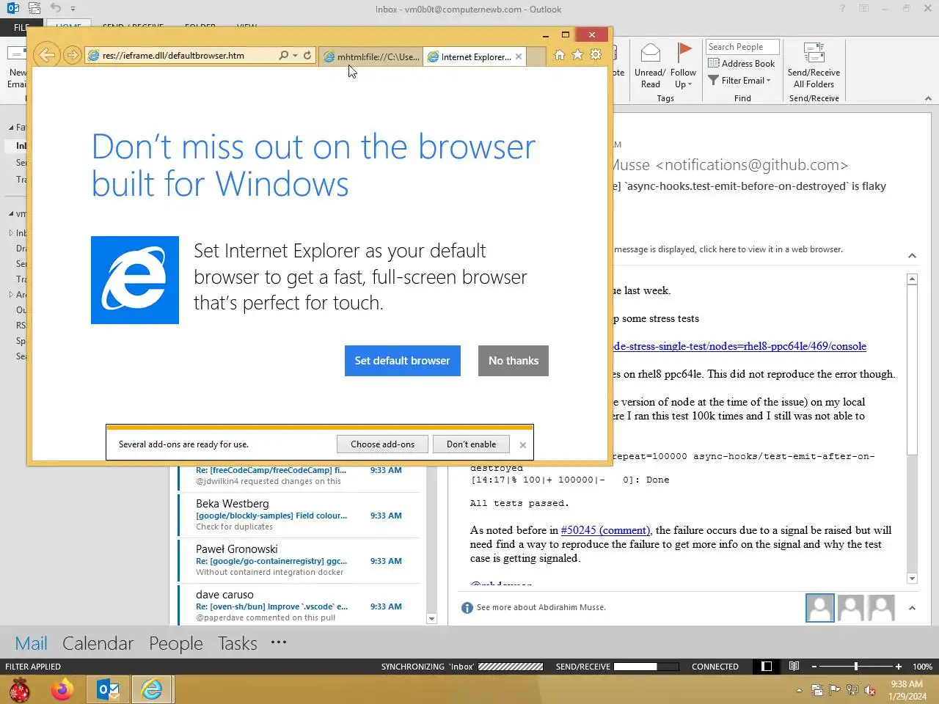Click the Send/Receive progress bar in status bar
This screenshot has width=939, height=704.
[x=646, y=667]
